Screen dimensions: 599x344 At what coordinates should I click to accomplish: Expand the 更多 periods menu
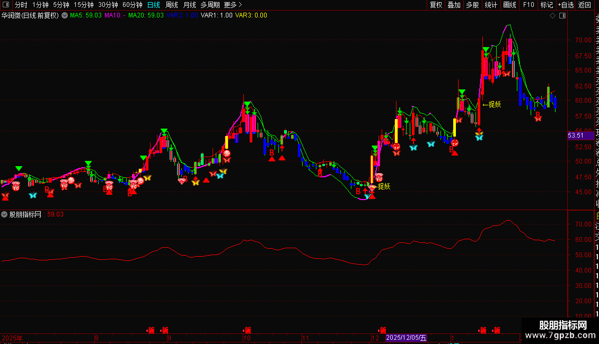(x=233, y=5)
